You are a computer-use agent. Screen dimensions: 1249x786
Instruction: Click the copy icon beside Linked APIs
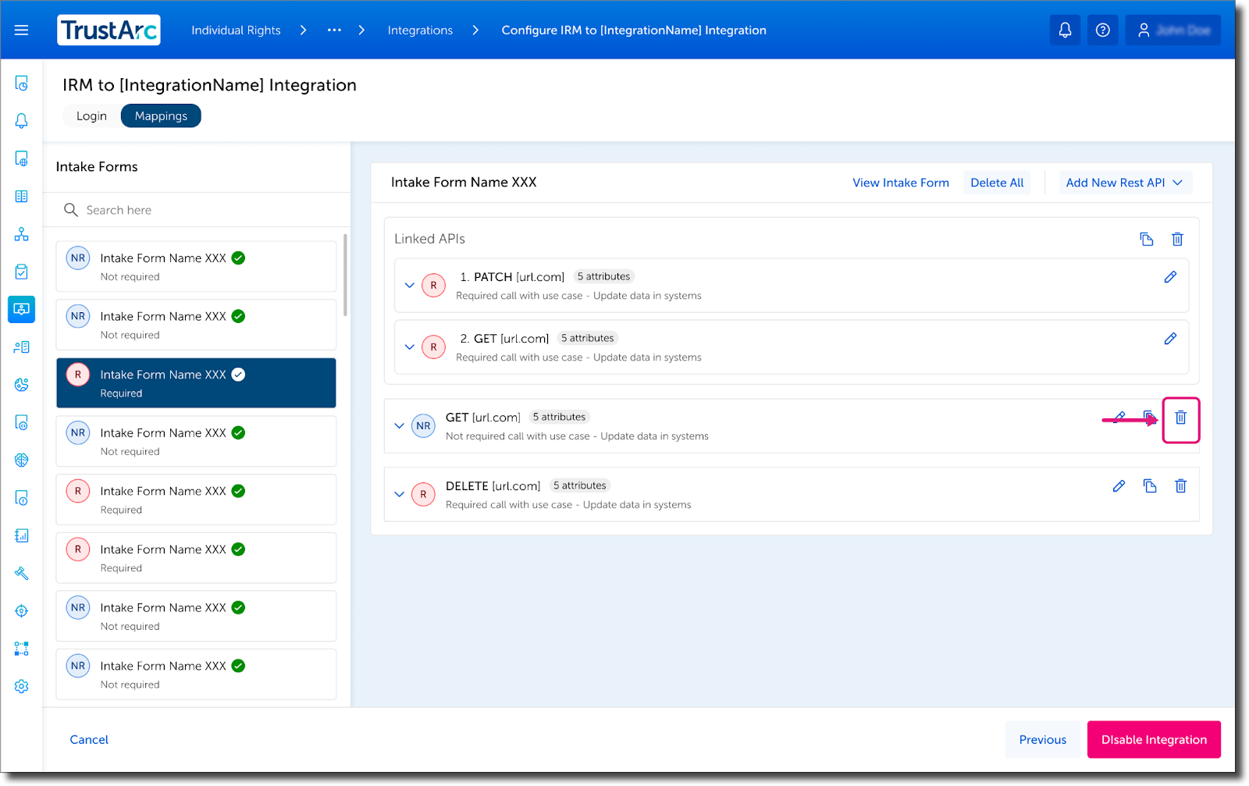(1146, 239)
